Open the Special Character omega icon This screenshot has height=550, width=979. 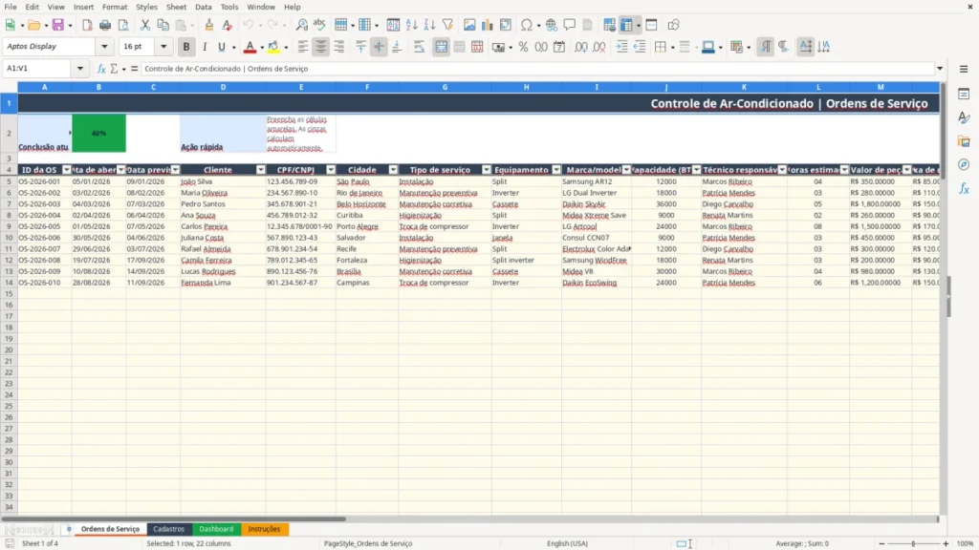527,25
